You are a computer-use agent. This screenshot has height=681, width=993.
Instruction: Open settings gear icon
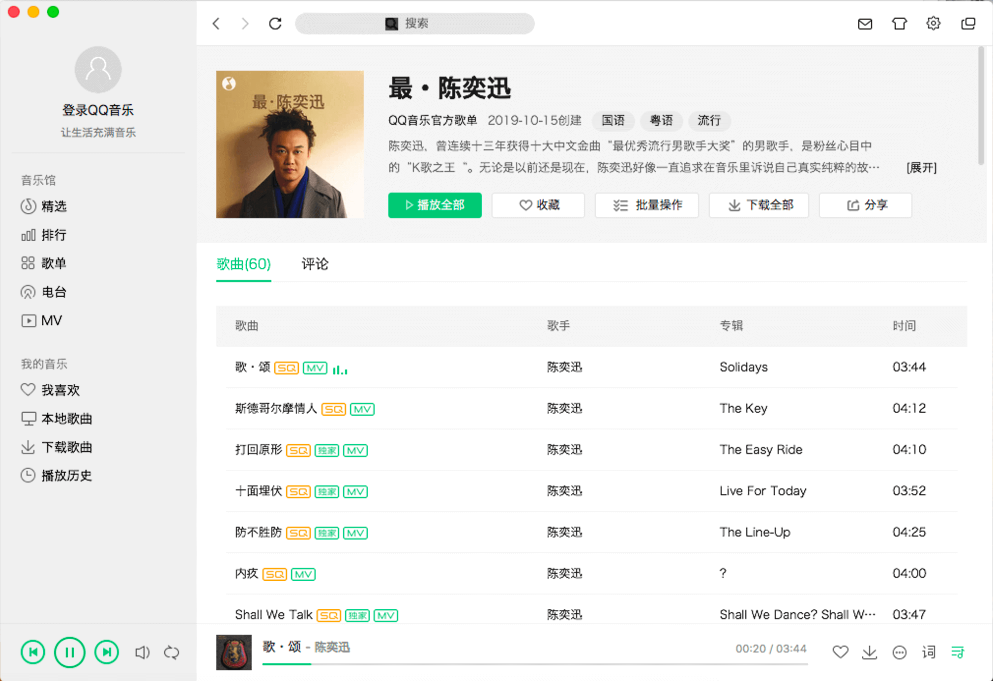[933, 23]
